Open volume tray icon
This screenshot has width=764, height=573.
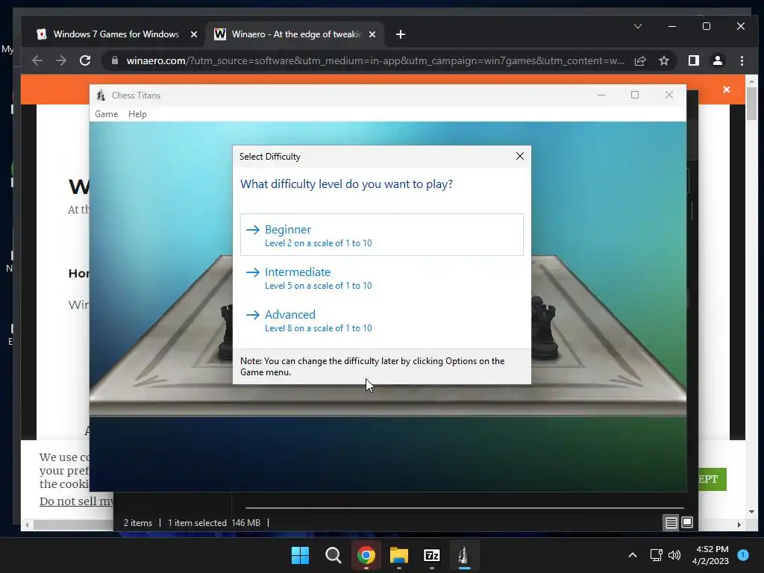point(674,555)
